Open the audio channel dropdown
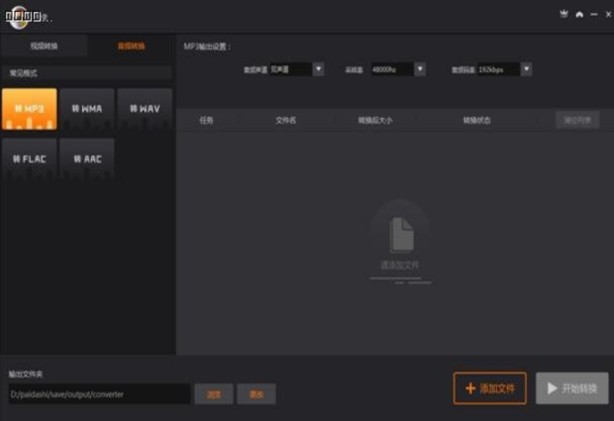The image size is (614, 421). [318, 69]
